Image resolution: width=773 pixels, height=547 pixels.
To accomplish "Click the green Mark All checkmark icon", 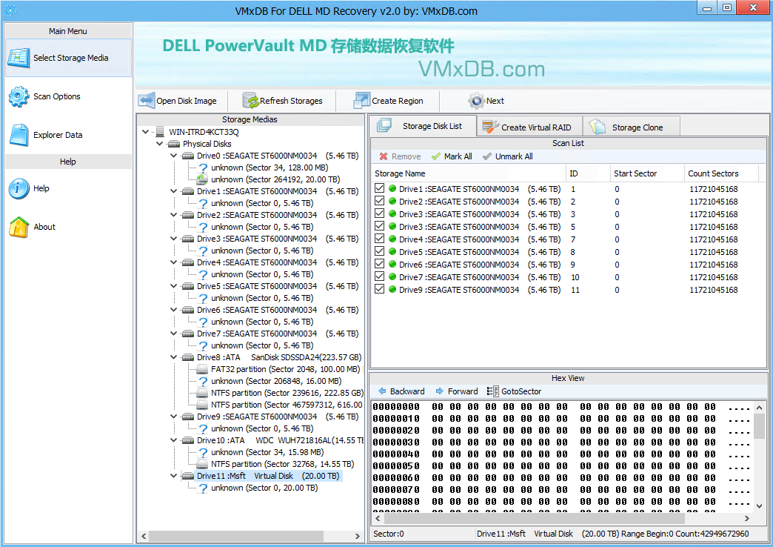I will click(436, 156).
